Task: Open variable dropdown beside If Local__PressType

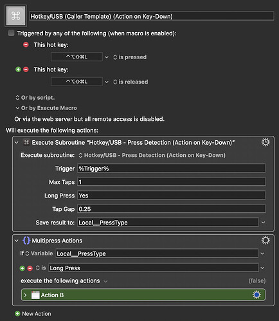Action: click(262, 253)
